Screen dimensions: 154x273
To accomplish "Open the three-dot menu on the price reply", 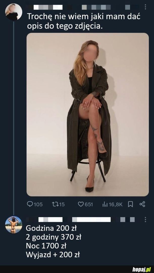I will [x=145, y=219].
